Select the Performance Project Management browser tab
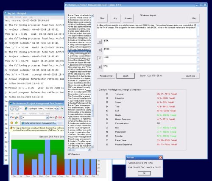 click(x=39, y=123)
